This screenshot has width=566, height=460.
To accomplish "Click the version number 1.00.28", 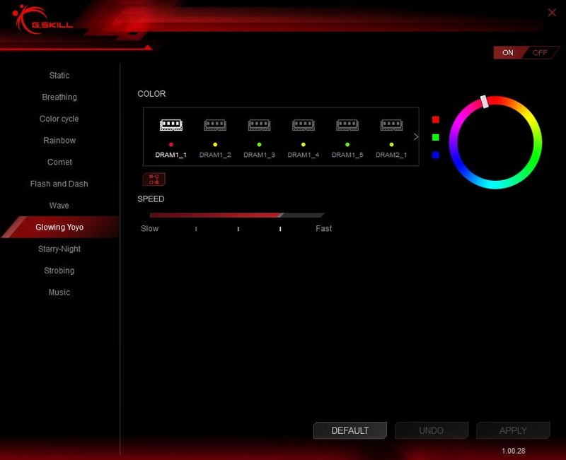I will (x=514, y=451).
